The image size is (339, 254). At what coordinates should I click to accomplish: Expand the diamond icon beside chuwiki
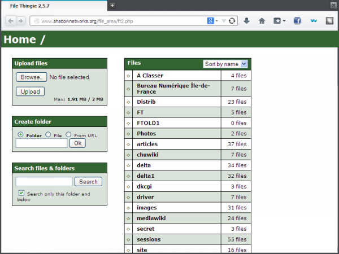click(128, 155)
